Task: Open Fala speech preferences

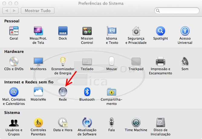Action: point(112,122)
